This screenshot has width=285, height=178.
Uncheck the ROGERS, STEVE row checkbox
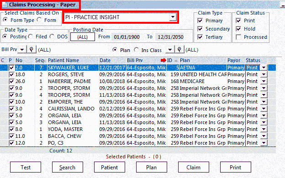tap(11, 74)
